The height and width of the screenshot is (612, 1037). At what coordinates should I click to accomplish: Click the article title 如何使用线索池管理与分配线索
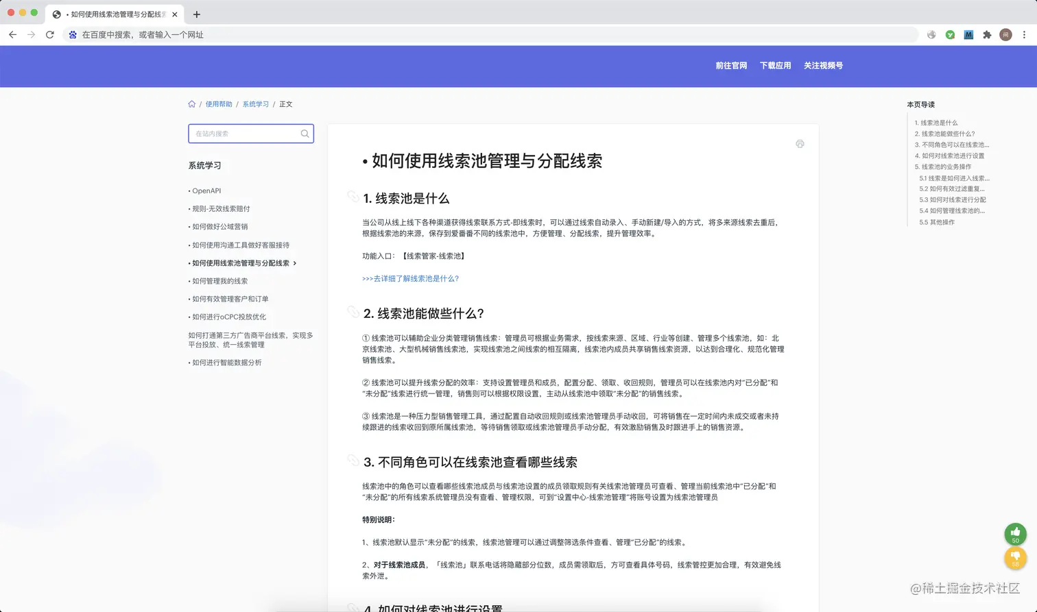coord(483,161)
